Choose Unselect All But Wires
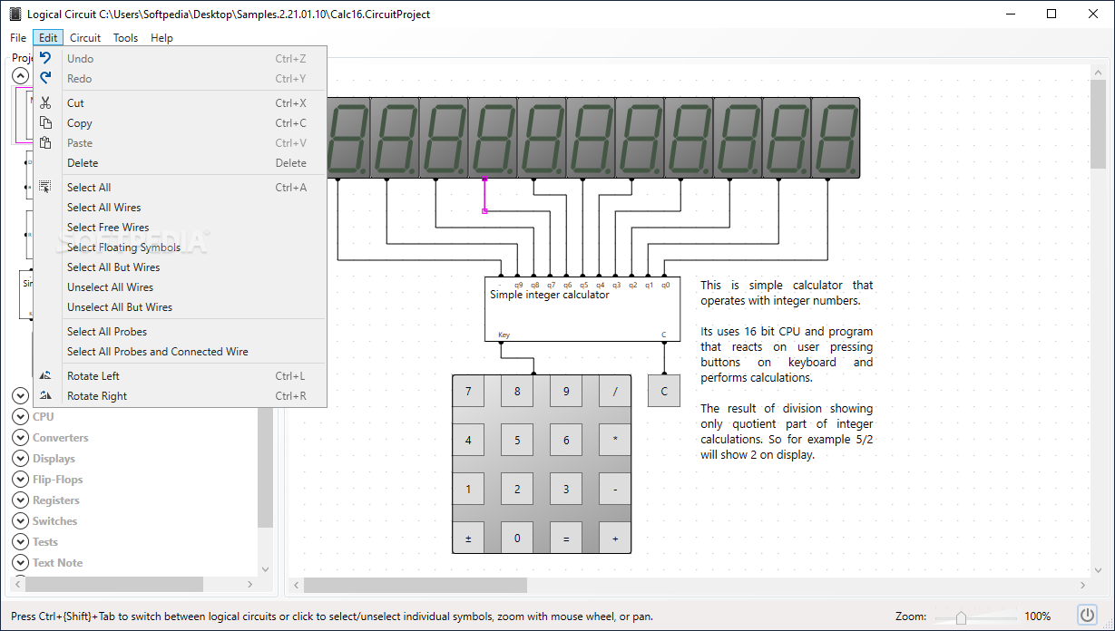1115x631 pixels. [x=180, y=306]
